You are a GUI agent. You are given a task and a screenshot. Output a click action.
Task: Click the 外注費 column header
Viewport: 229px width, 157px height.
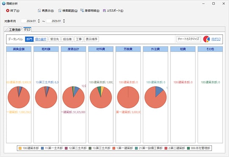pos(156,49)
